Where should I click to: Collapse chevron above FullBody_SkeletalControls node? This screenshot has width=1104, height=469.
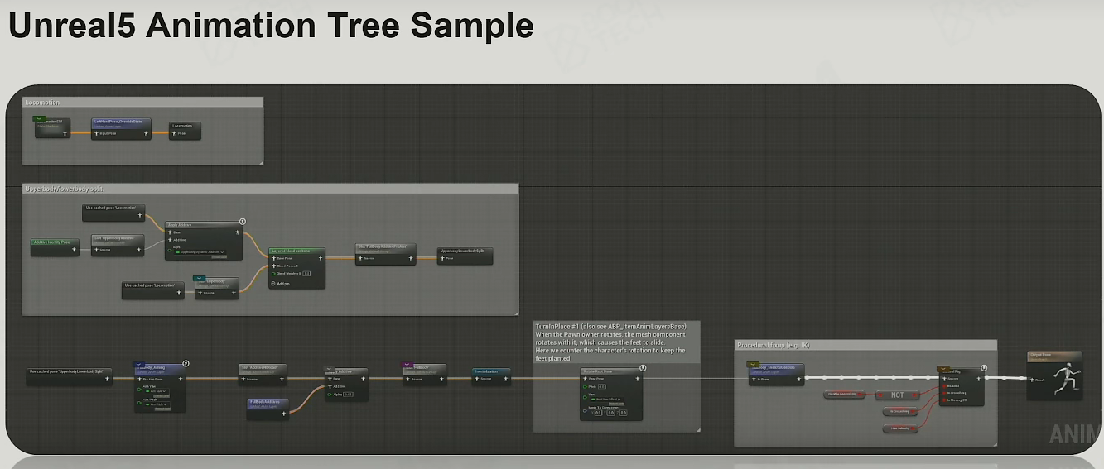click(x=754, y=363)
